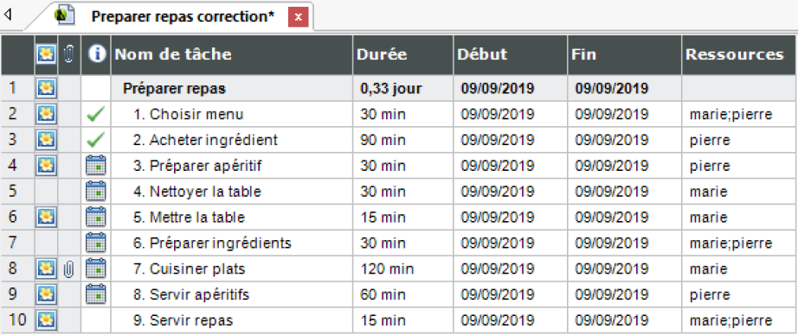
Task: Select the Nom de tâche column header
Action: tap(232, 54)
